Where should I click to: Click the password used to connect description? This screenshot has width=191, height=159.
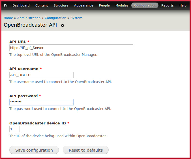(x=60, y=109)
